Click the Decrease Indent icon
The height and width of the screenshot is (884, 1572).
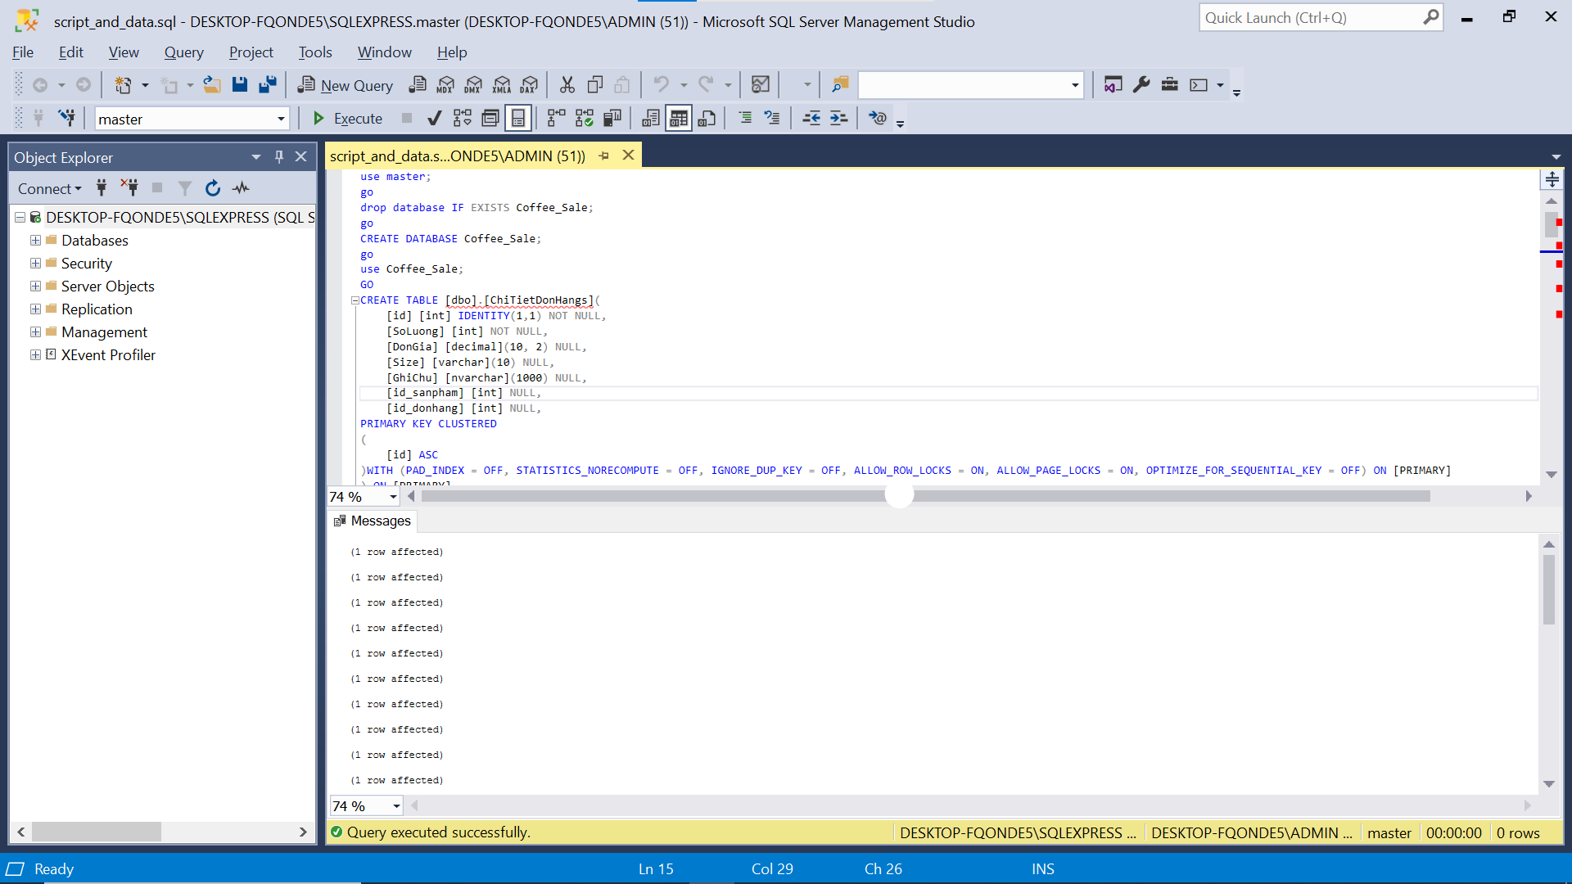click(811, 119)
